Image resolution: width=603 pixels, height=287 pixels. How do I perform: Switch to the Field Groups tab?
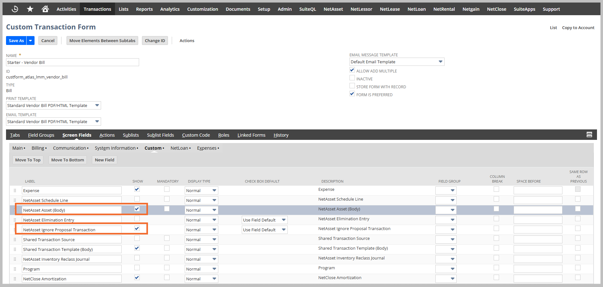pyautogui.click(x=41, y=135)
